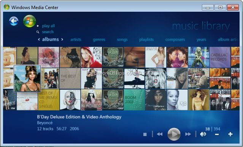Open the group photo album next to Beyoncé
243x147 pixels.
(50, 79)
